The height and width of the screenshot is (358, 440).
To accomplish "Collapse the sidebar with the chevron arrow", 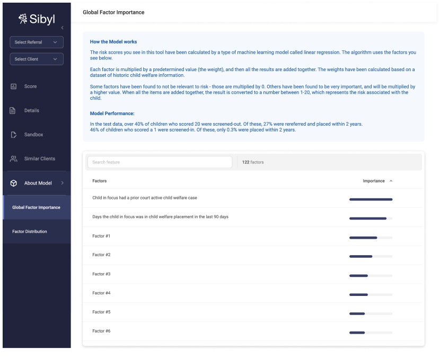I will coord(62,28).
